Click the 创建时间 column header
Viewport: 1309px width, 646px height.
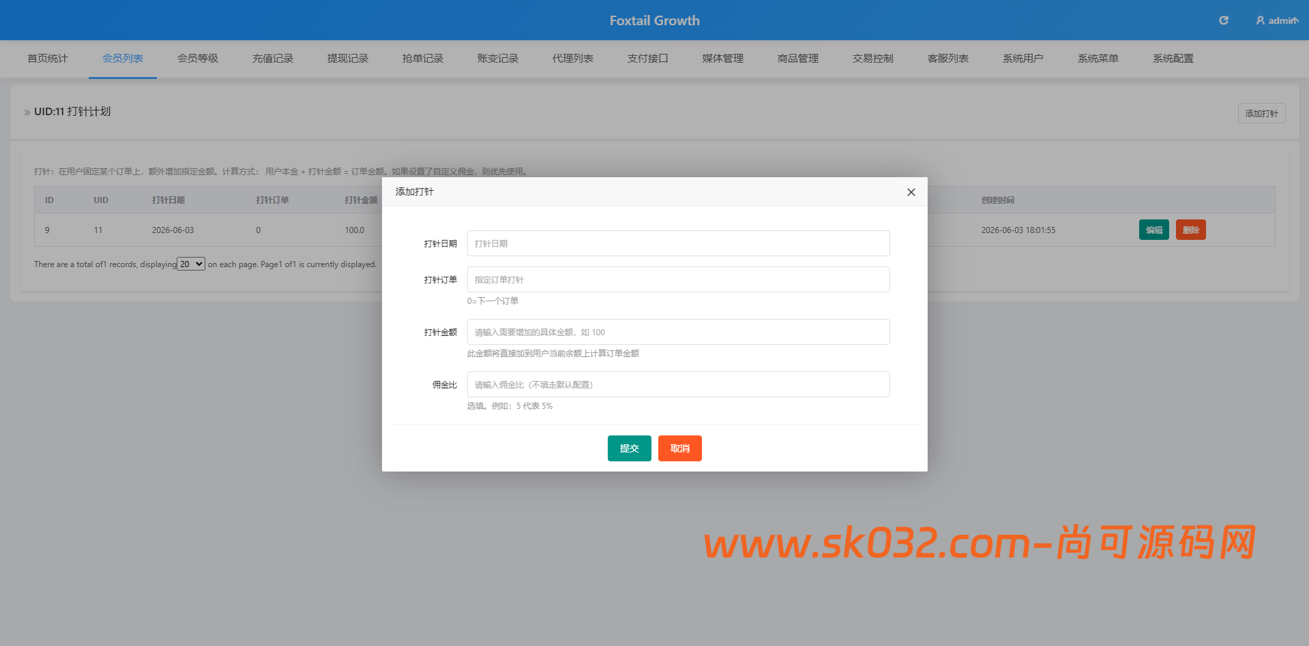click(x=997, y=200)
